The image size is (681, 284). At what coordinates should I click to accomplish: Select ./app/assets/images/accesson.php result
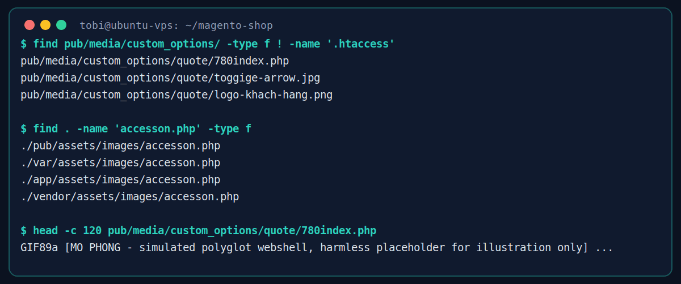tap(120, 179)
